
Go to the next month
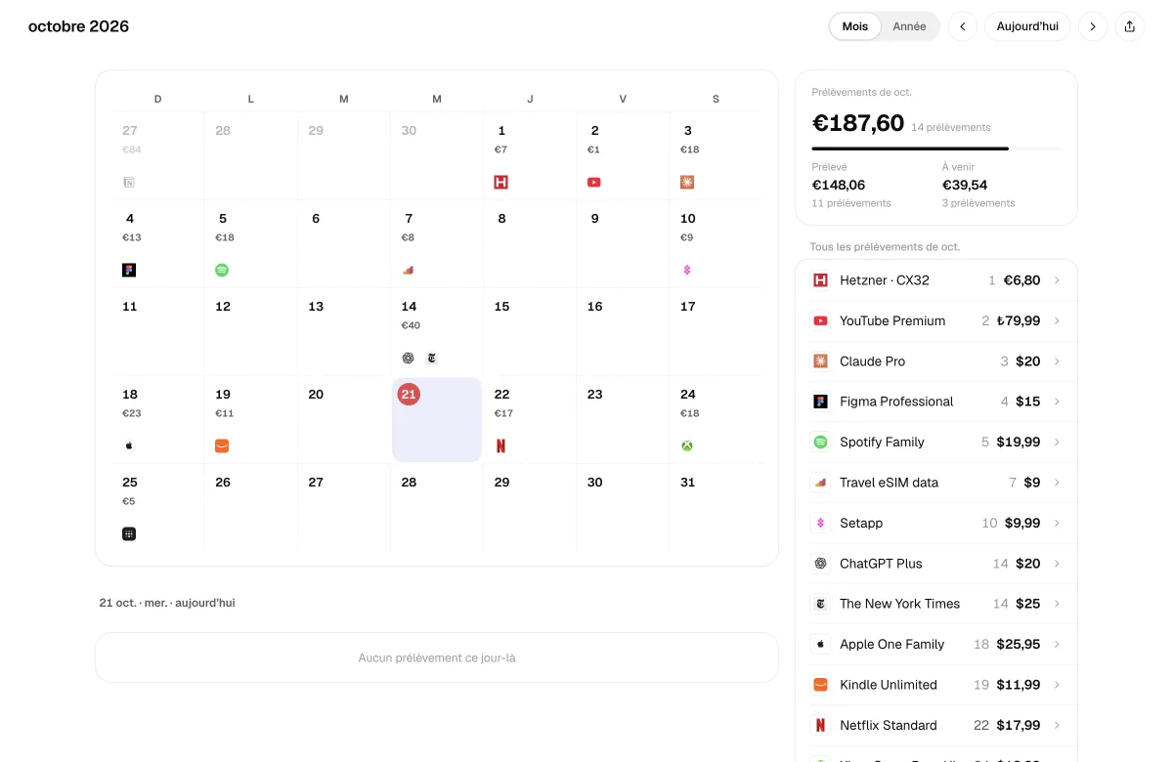1093,26
